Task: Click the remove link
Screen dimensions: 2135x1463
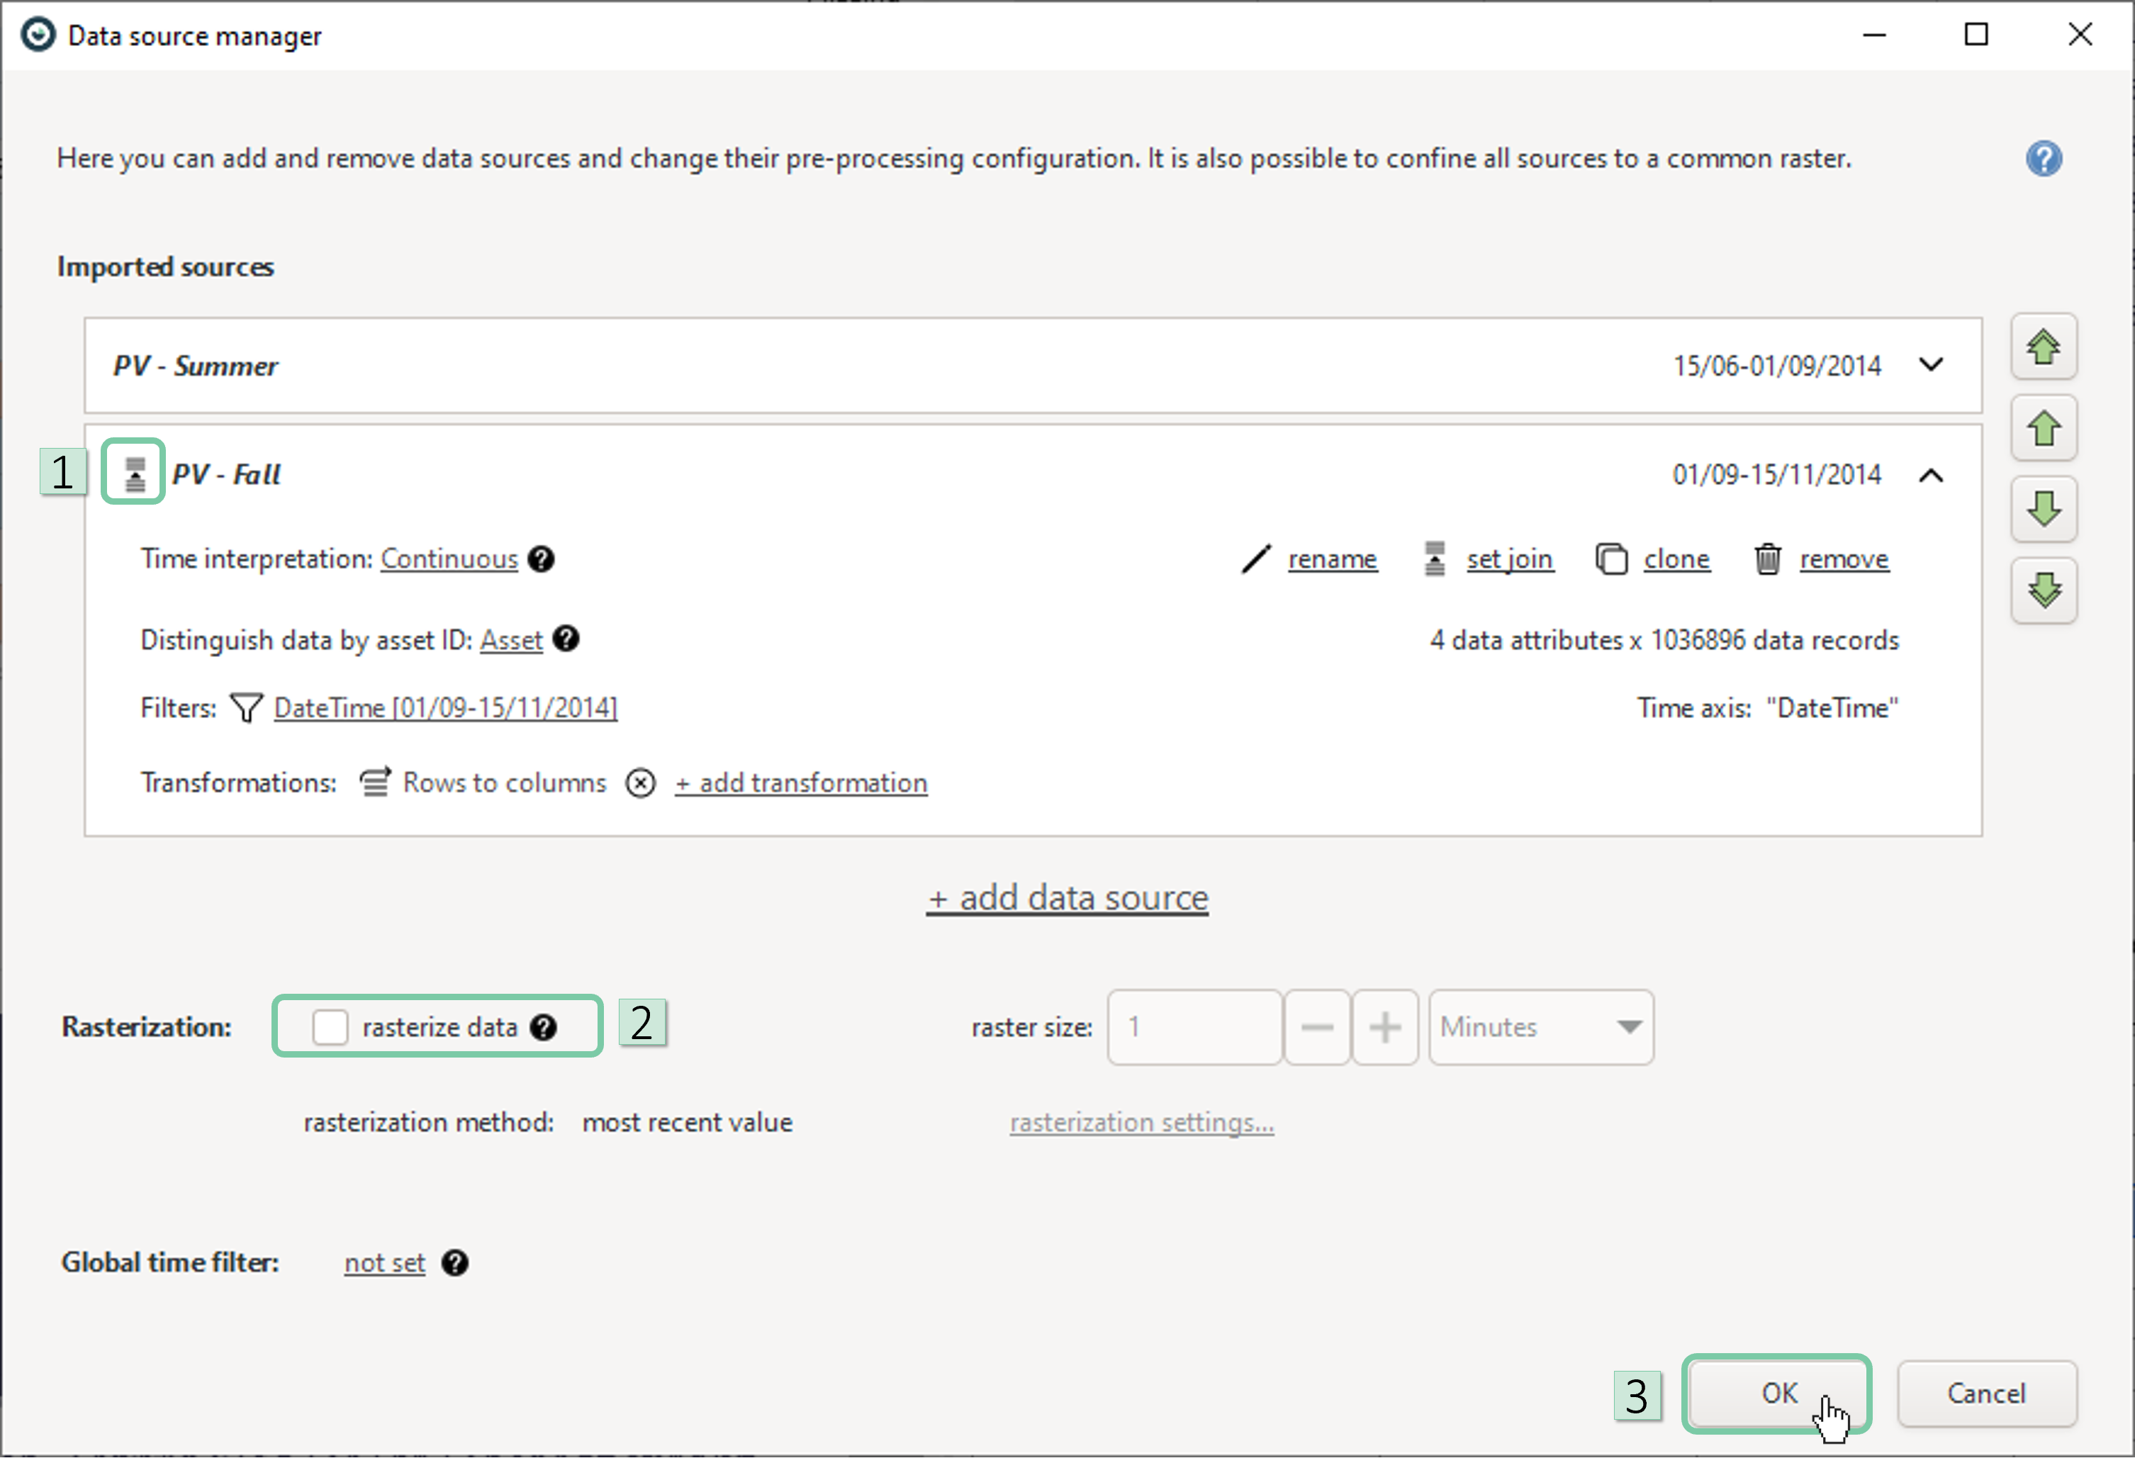Action: [x=1844, y=559]
